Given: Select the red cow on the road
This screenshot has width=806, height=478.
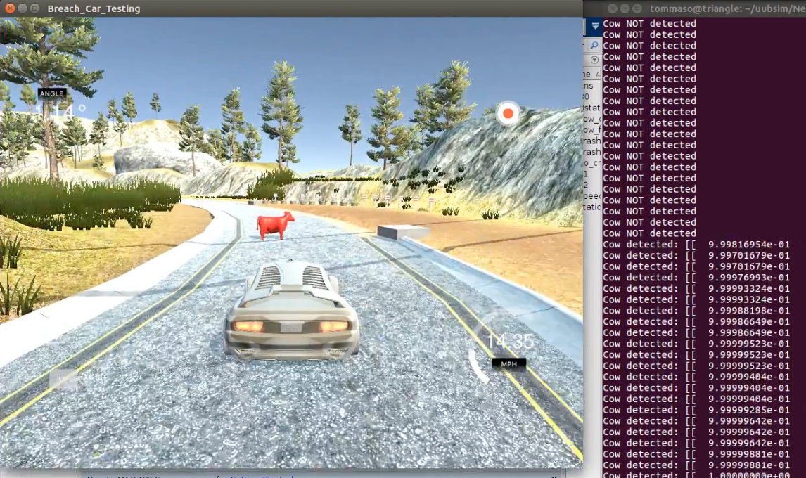Looking at the screenshot, I should click(x=275, y=225).
